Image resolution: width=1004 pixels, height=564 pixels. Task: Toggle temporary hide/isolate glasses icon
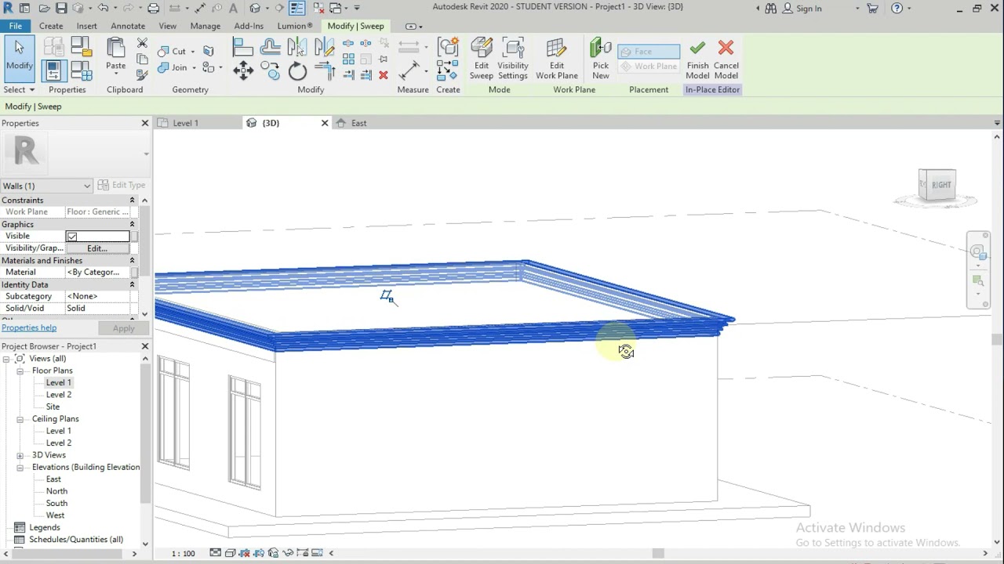point(288,553)
